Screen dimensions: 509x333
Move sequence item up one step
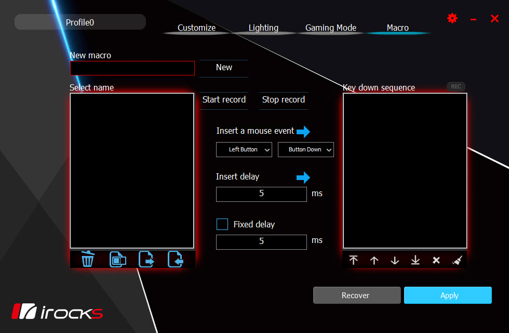374,260
